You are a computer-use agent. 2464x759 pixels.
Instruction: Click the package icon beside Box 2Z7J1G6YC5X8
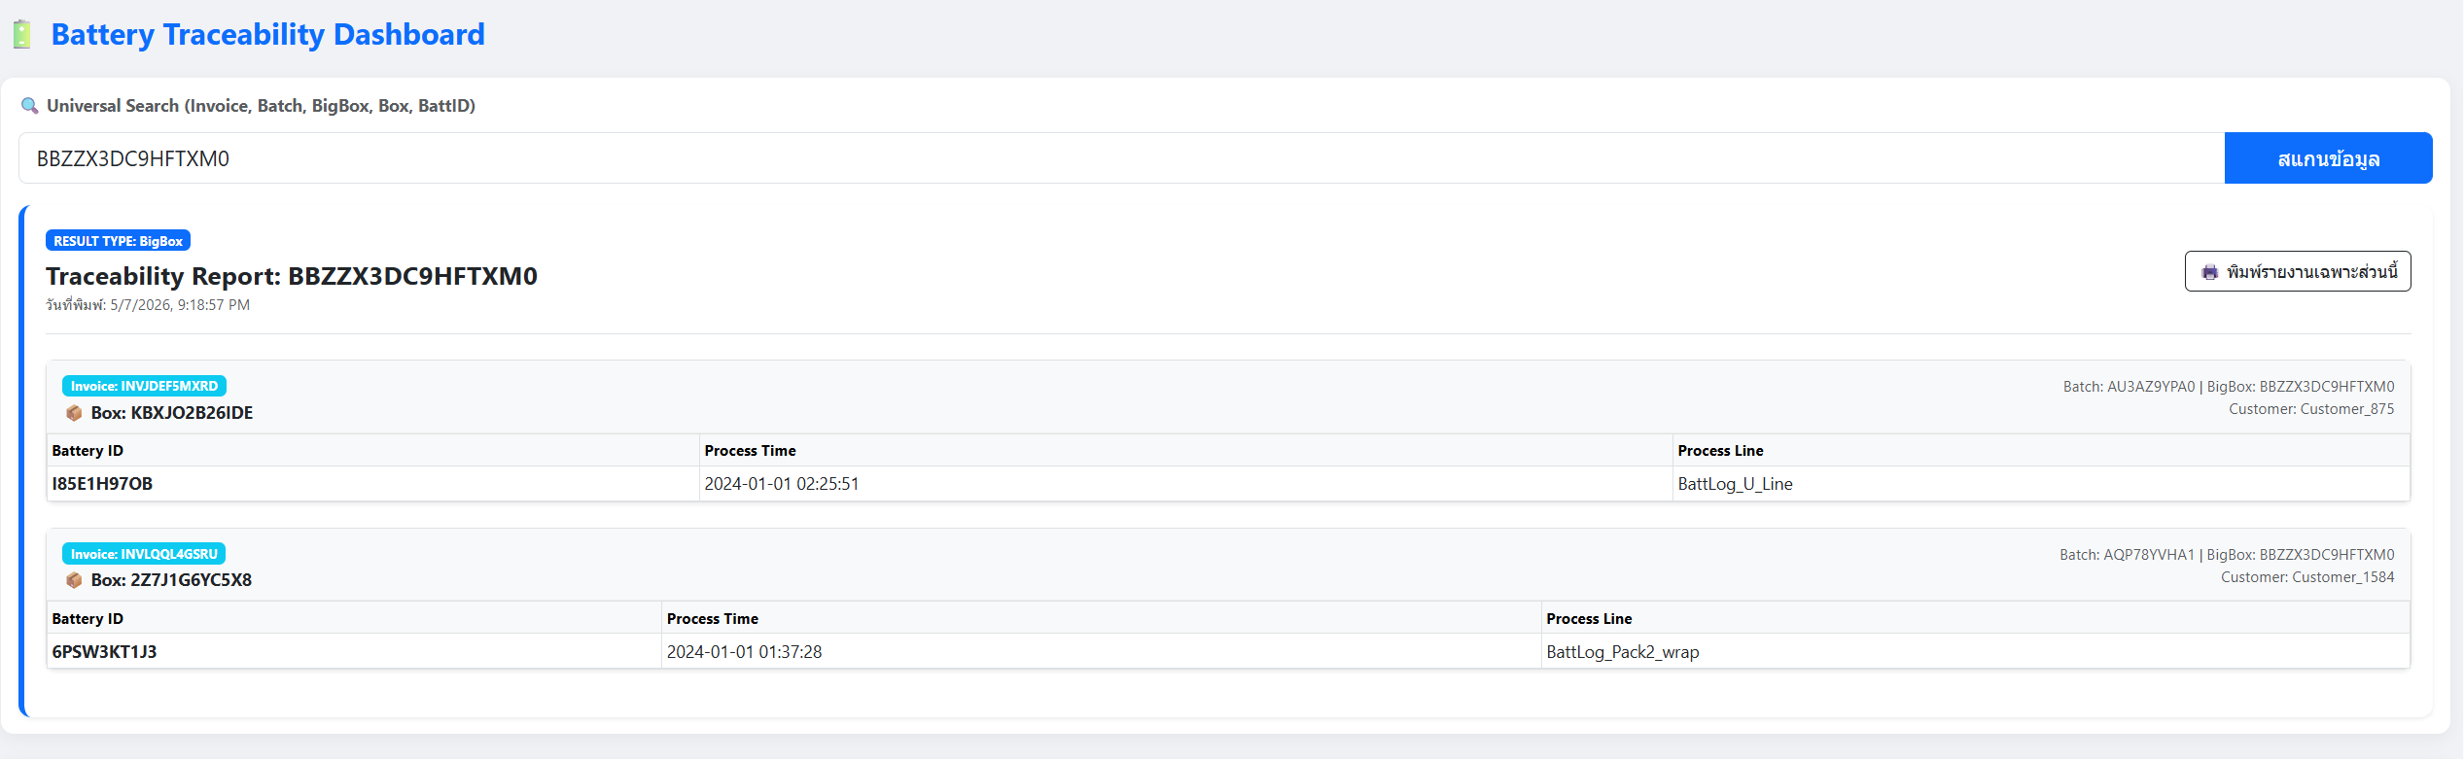point(74,580)
